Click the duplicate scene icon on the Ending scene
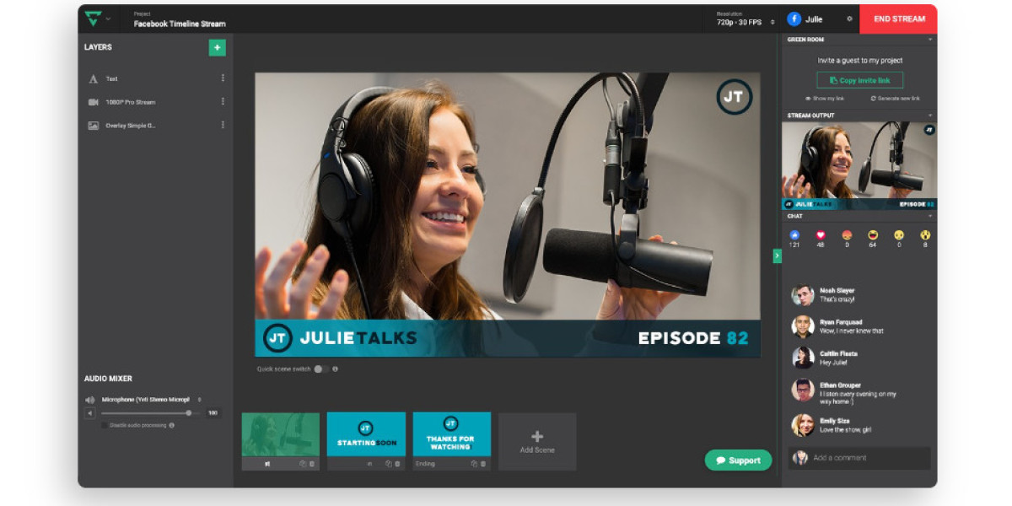 (x=474, y=463)
